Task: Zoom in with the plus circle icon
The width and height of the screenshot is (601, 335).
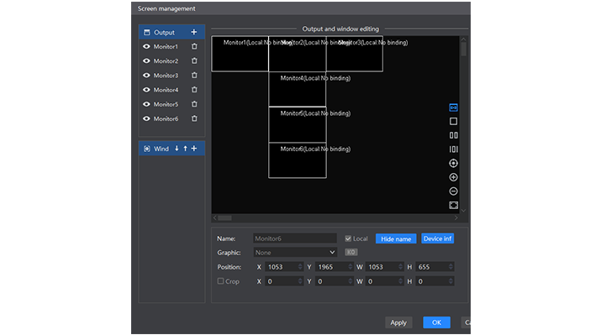Action: point(453,177)
